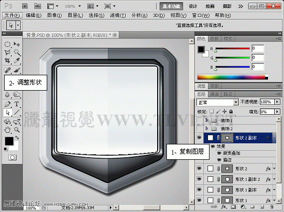Select the Brush tool
The width and height of the screenshot is (284, 212).
(16, 70)
